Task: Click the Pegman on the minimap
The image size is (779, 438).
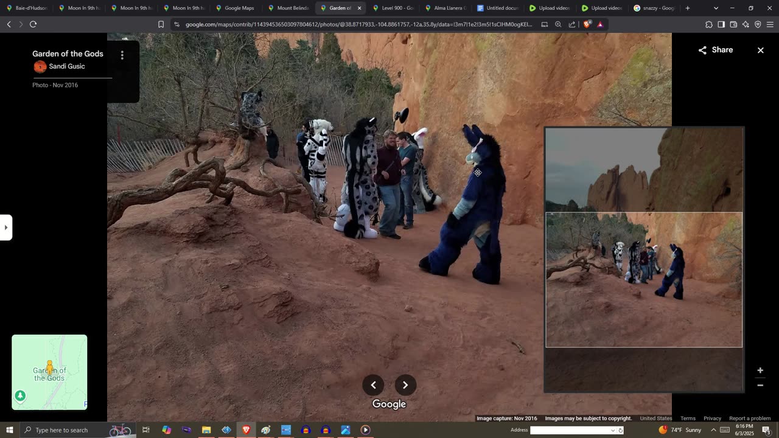Action: 49,367
